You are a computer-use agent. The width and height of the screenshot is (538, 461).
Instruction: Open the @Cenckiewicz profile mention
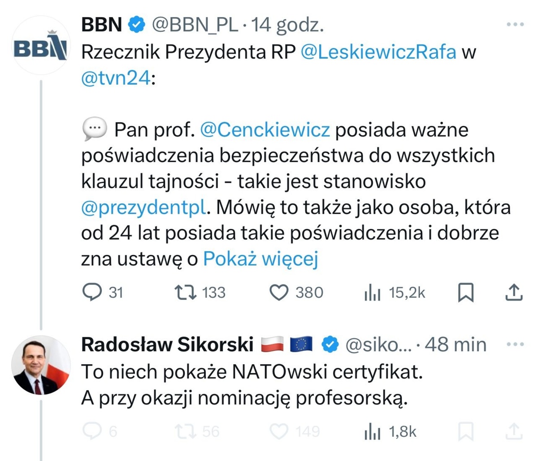pyautogui.click(x=265, y=130)
